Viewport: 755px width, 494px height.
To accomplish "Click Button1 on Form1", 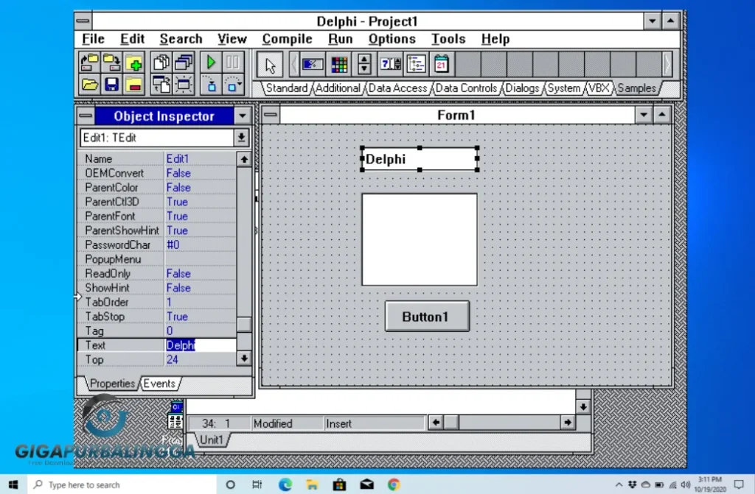I will [x=427, y=316].
